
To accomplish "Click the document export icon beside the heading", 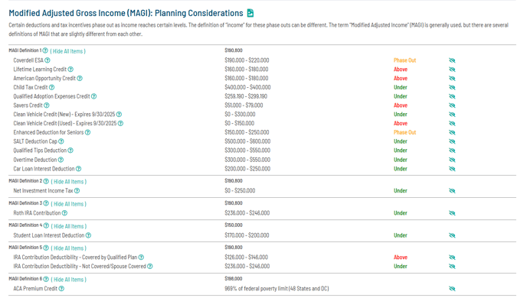I will 250,13.
